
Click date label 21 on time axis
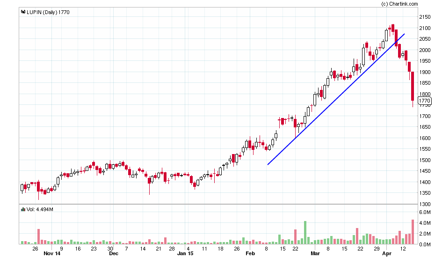click(159, 249)
